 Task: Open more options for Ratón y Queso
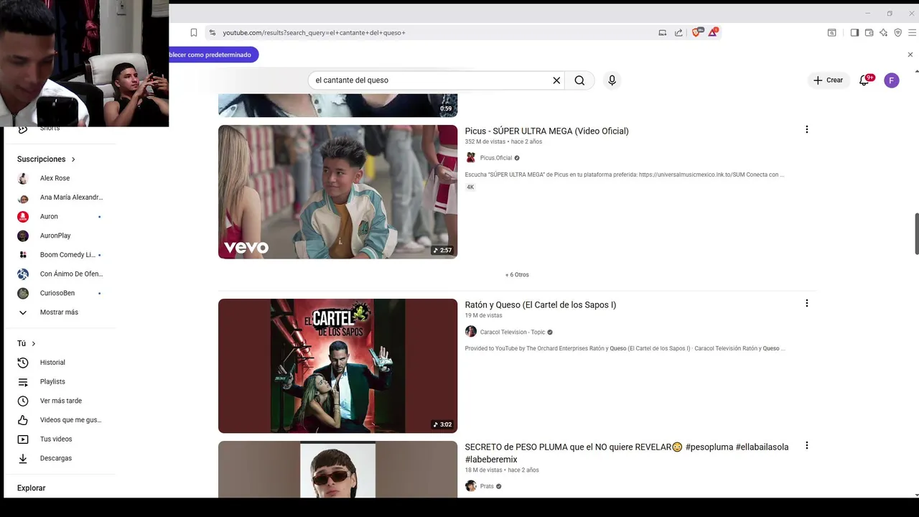tap(807, 304)
